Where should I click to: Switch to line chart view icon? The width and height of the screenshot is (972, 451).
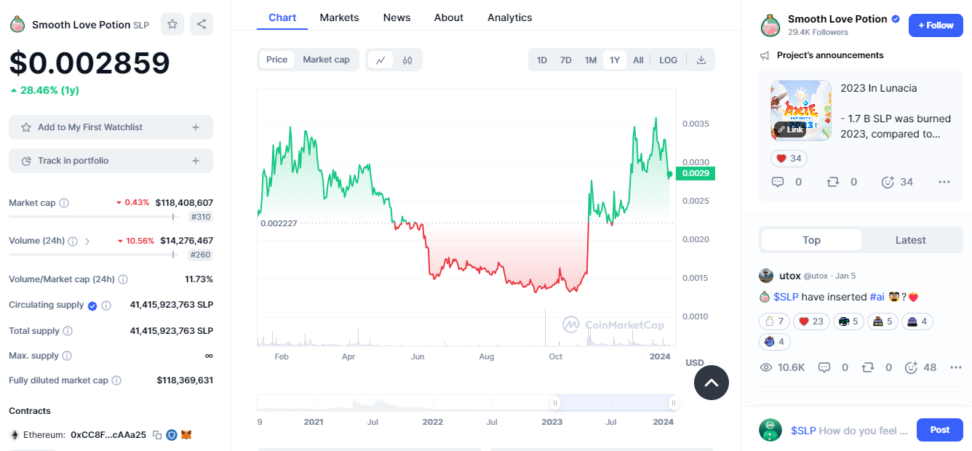[381, 60]
